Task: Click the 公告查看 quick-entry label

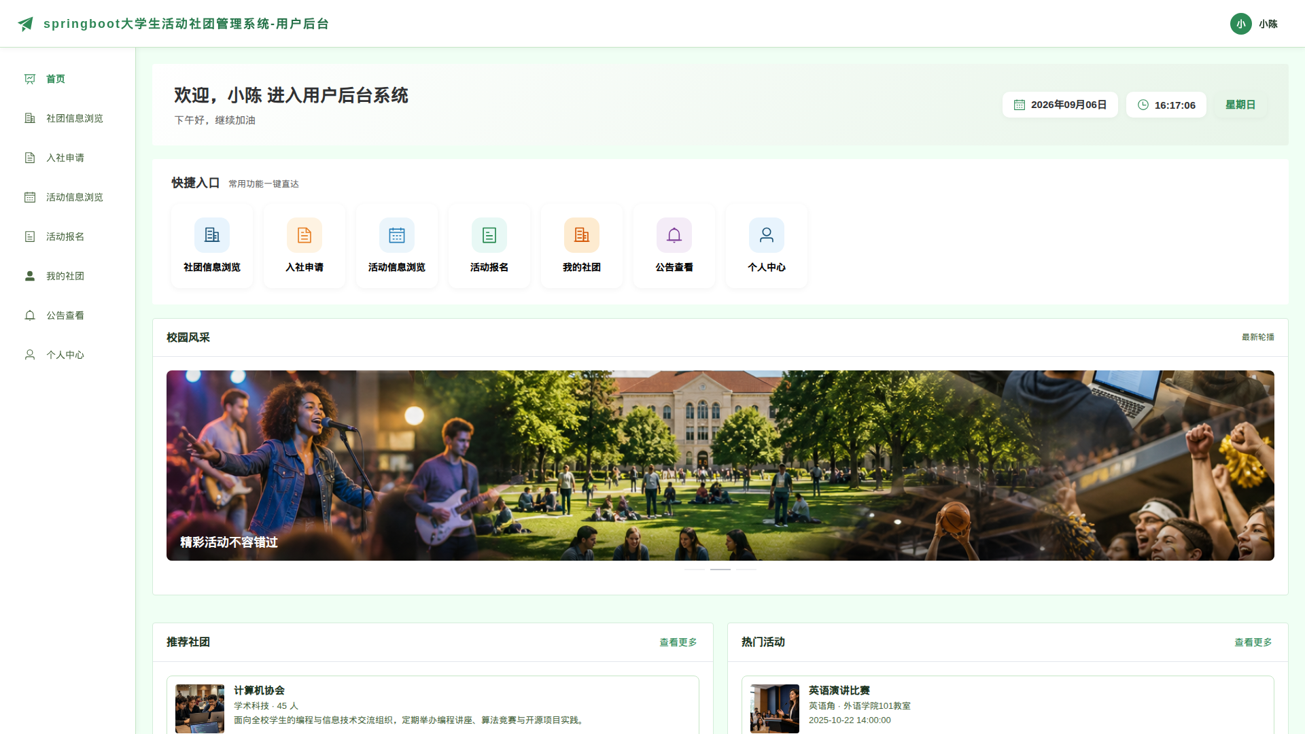Action: [x=674, y=267]
